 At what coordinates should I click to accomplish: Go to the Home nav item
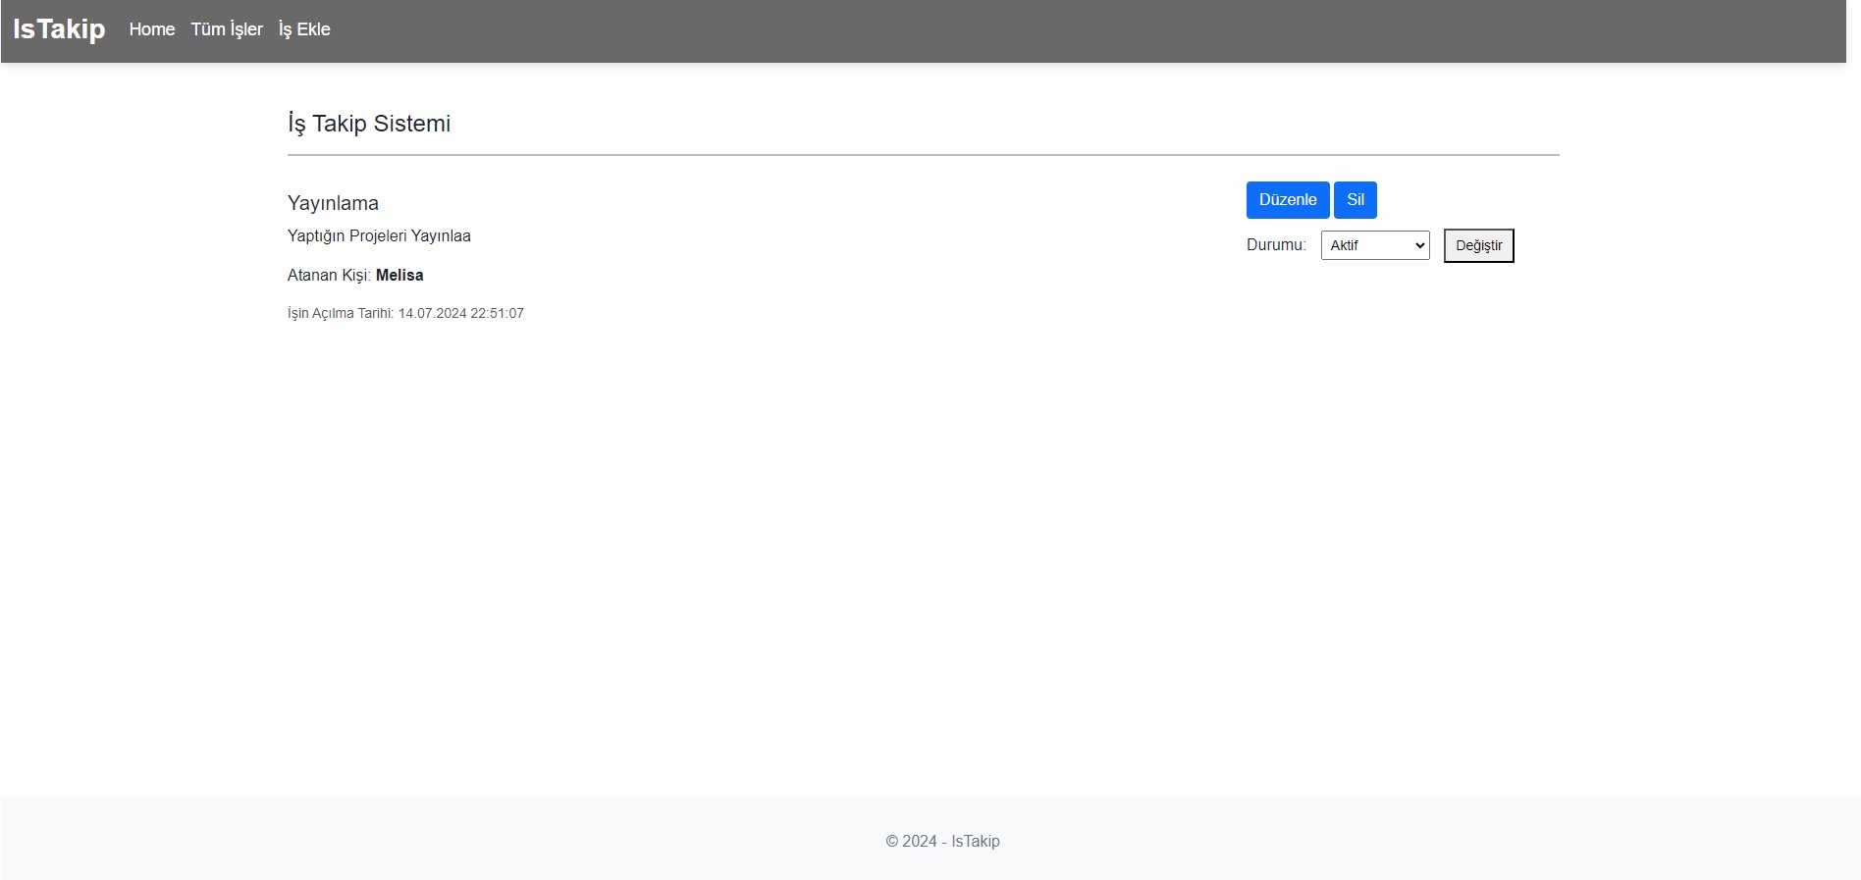coord(152,29)
